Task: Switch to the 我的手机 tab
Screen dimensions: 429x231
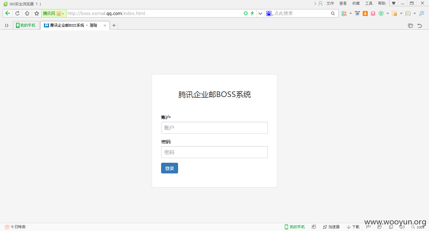Action: (26, 25)
